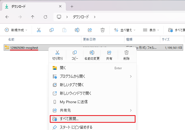The height and width of the screenshot is (130, 185).
Task: Choose 新しいタブで開く menu entry
Action: click(x=93, y=85)
